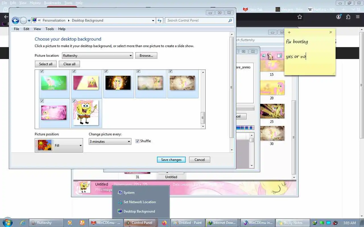Image resolution: width=364 pixels, height=227 pixels.
Task: Switch to Firefox via taskbar icon
Action: 164,223
